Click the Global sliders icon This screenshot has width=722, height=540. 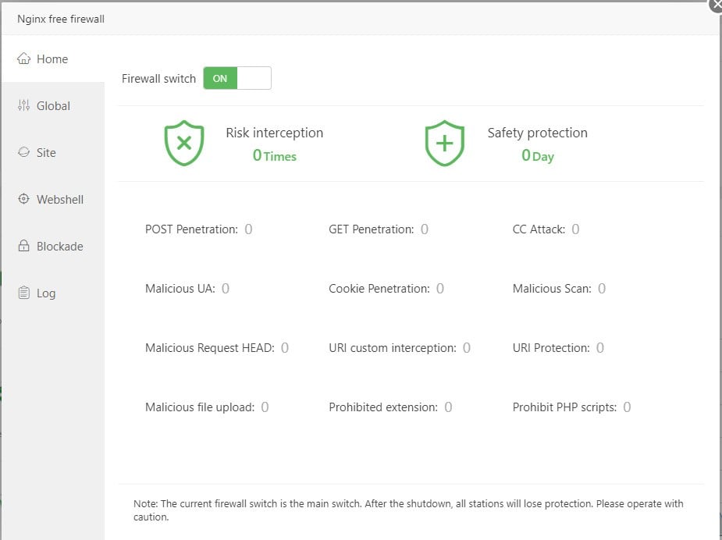point(24,106)
